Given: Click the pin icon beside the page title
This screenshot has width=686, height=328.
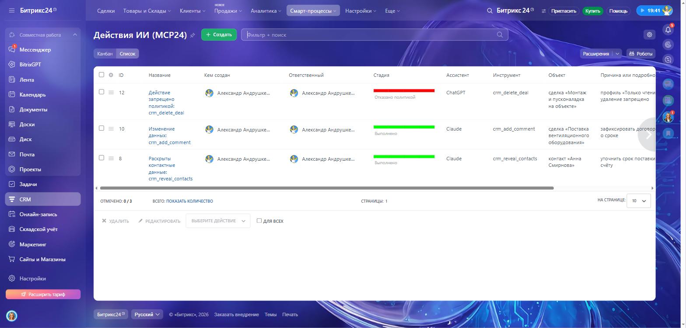Looking at the screenshot, I should point(192,35).
